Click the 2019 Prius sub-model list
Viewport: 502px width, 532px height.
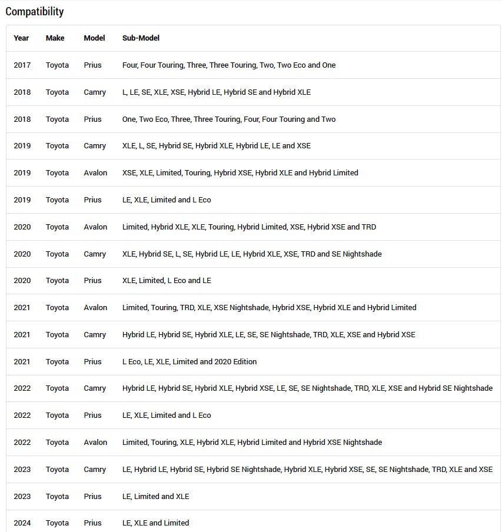(x=167, y=200)
